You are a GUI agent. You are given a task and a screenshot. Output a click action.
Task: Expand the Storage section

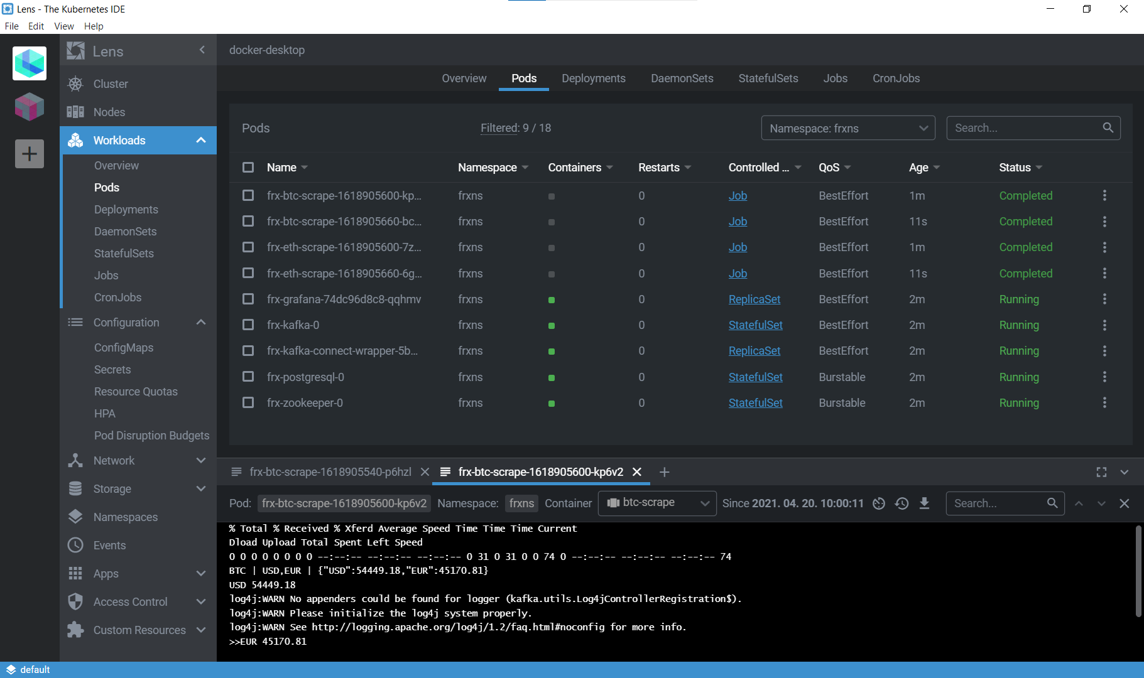click(201, 488)
